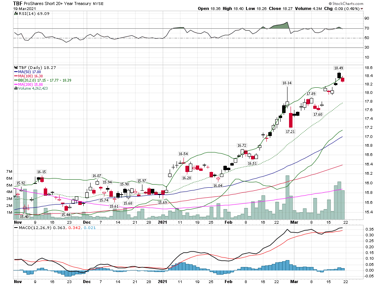Click the 16.15 price annotation

(x=41, y=172)
